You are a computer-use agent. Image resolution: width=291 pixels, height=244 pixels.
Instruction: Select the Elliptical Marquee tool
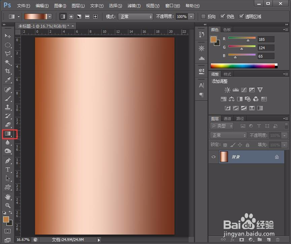(8, 45)
